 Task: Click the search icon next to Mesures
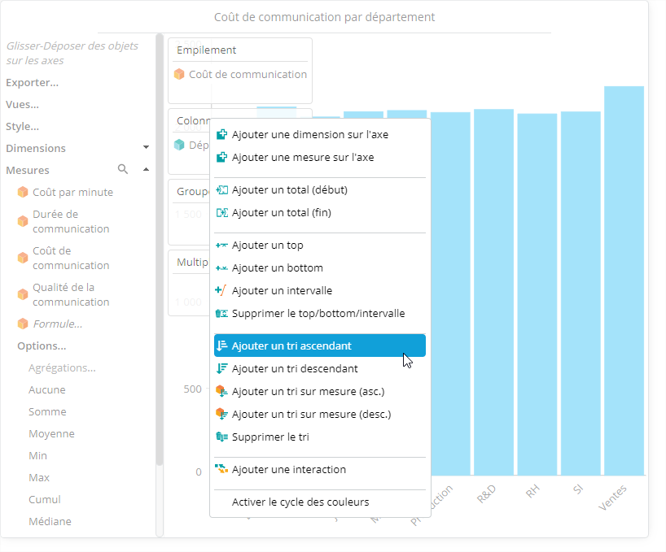click(x=123, y=170)
